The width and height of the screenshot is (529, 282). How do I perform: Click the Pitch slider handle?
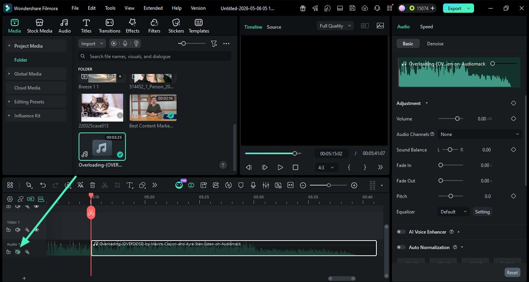[x=450, y=196]
